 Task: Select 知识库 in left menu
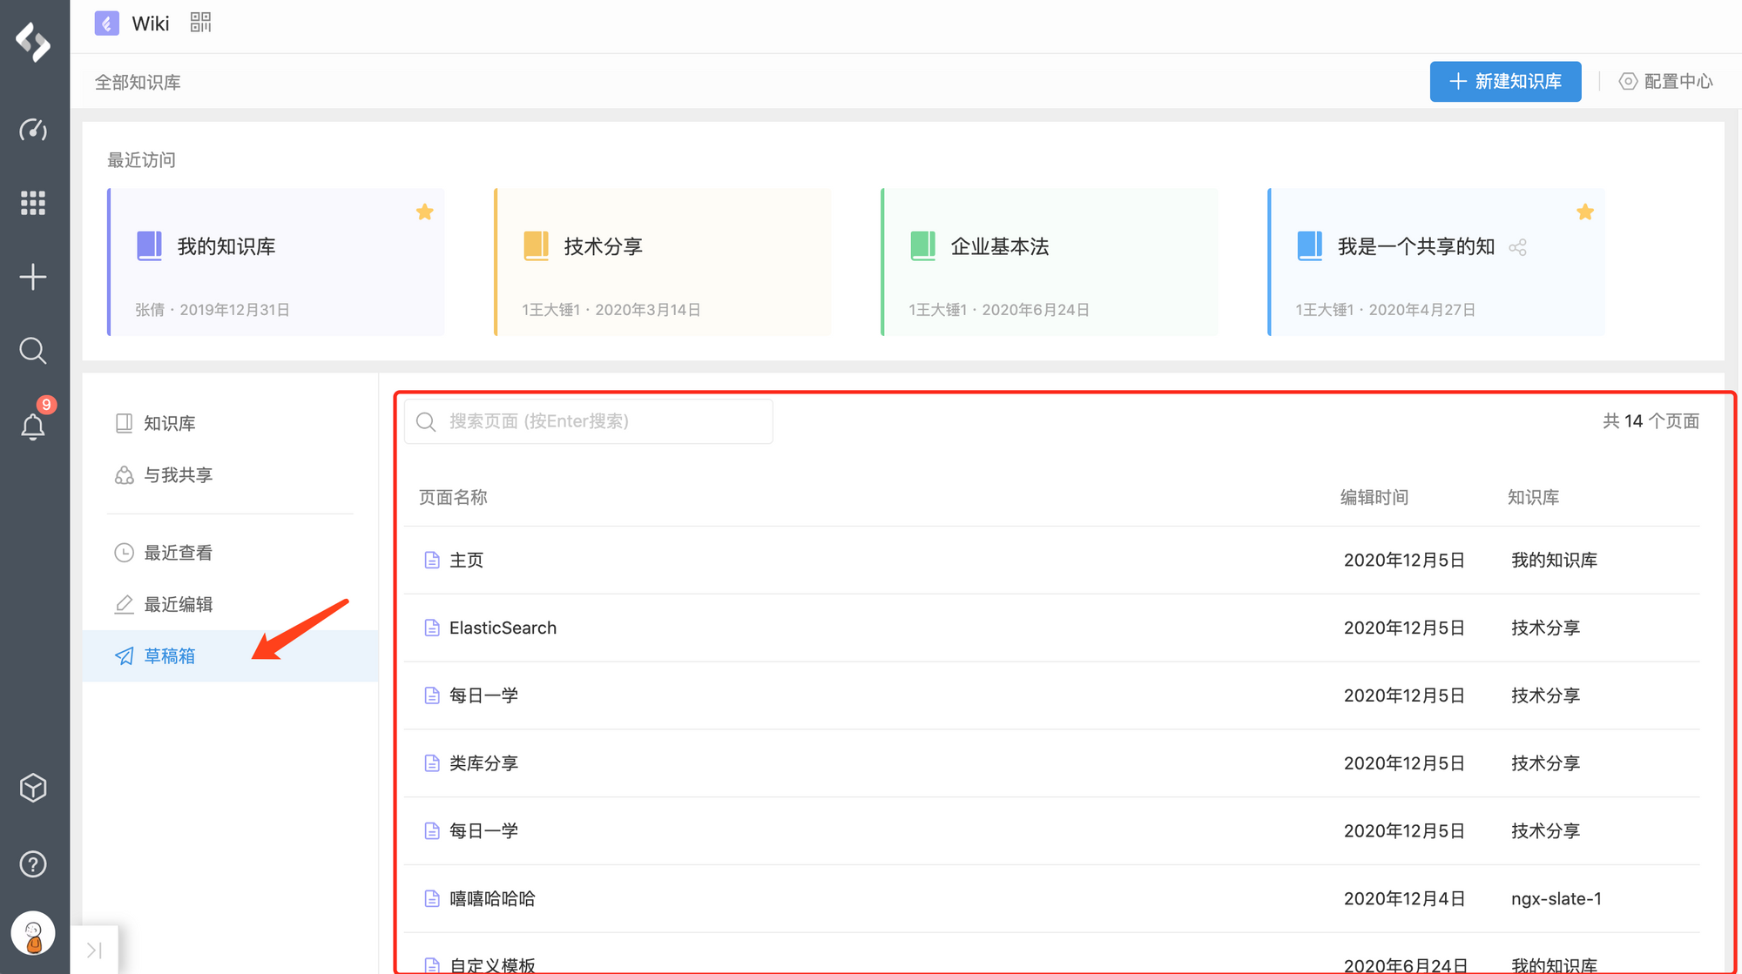coord(230,423)
